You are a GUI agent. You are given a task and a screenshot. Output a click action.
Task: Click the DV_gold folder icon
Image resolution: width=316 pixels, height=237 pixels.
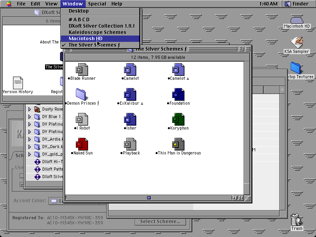coord(37,154)
